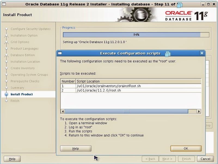Click the disabled Back button
This screenshot has height=164, width=218.
150,159
